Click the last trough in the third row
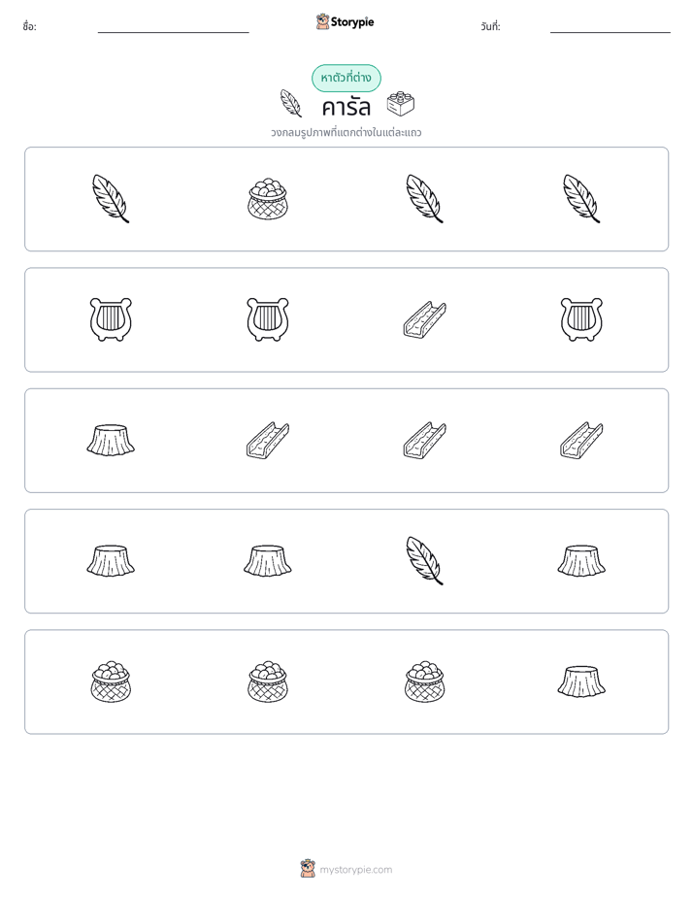The image size is (693, 897). [x=581, y=441]
